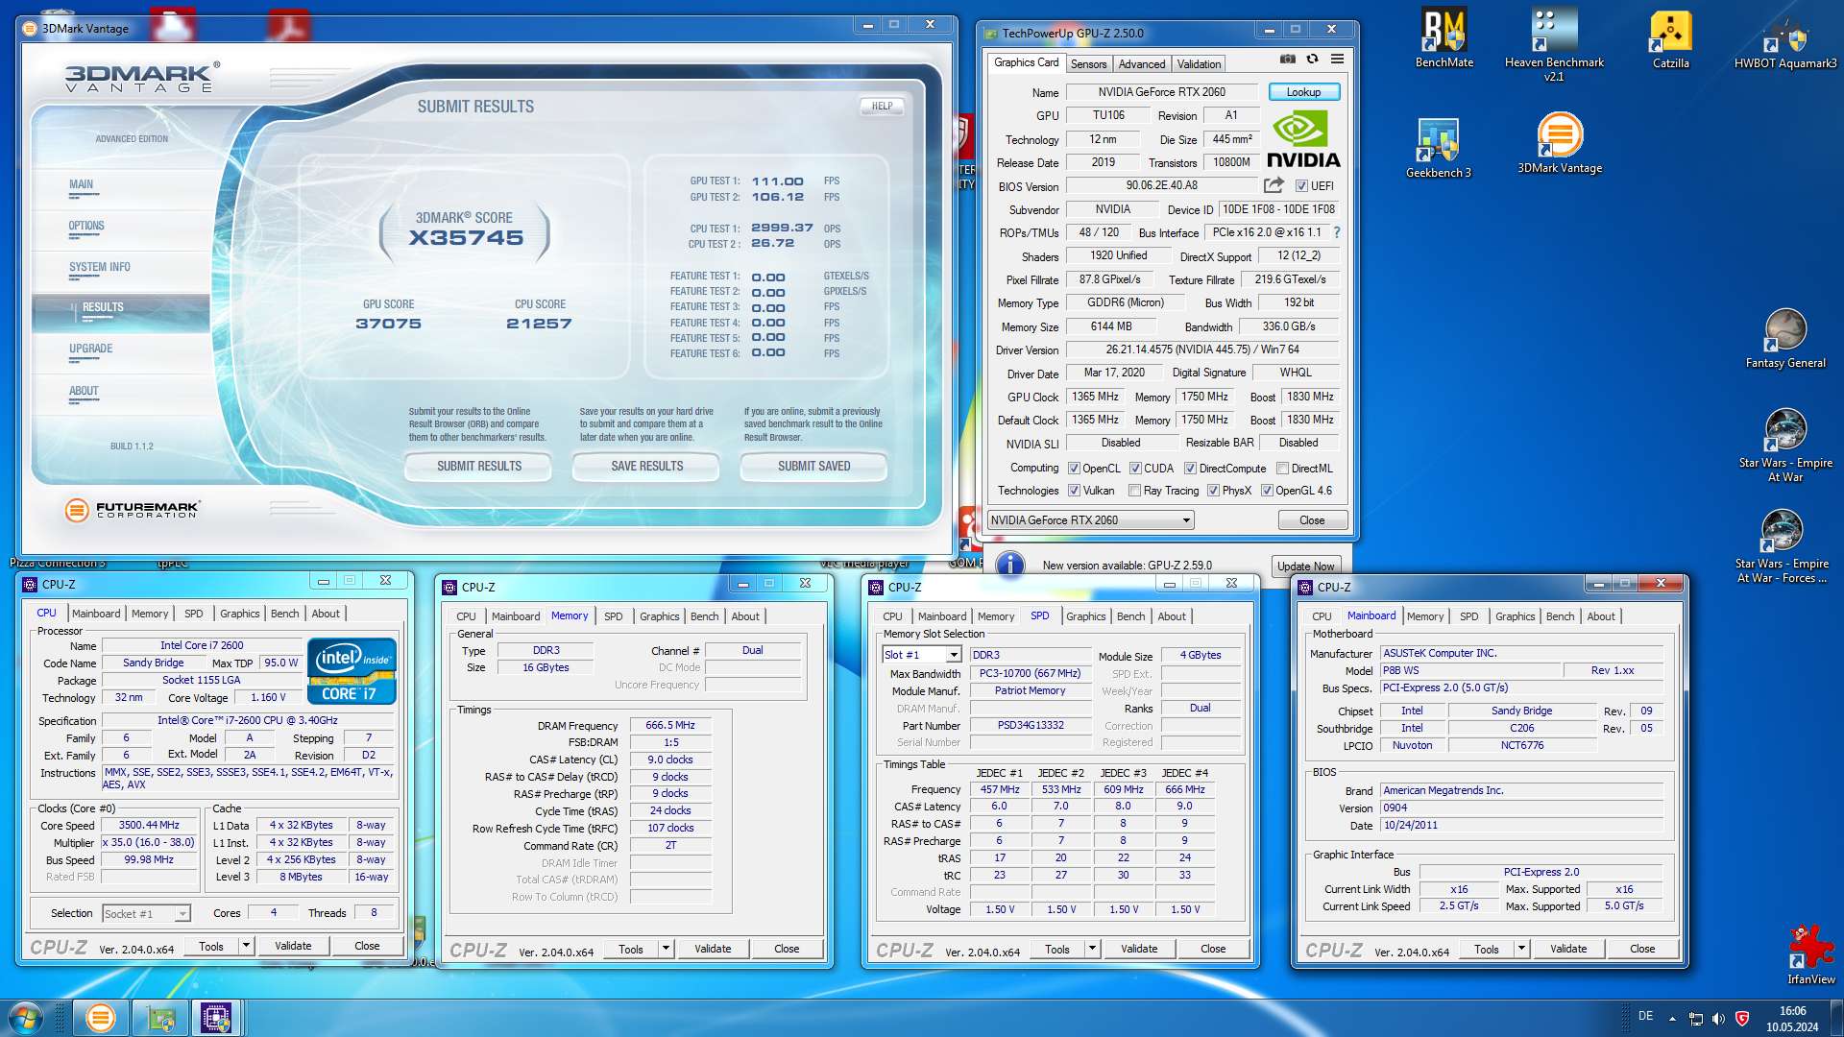This screenshot has height=1037, width=1844.
Task: Open GPU-Z hamburger menu icon
Action: pyautogui.click(x=1337, y=60)
